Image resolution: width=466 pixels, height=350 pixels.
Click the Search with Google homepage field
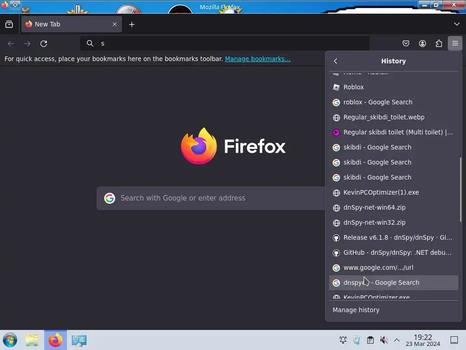click(x=211, y=198)
